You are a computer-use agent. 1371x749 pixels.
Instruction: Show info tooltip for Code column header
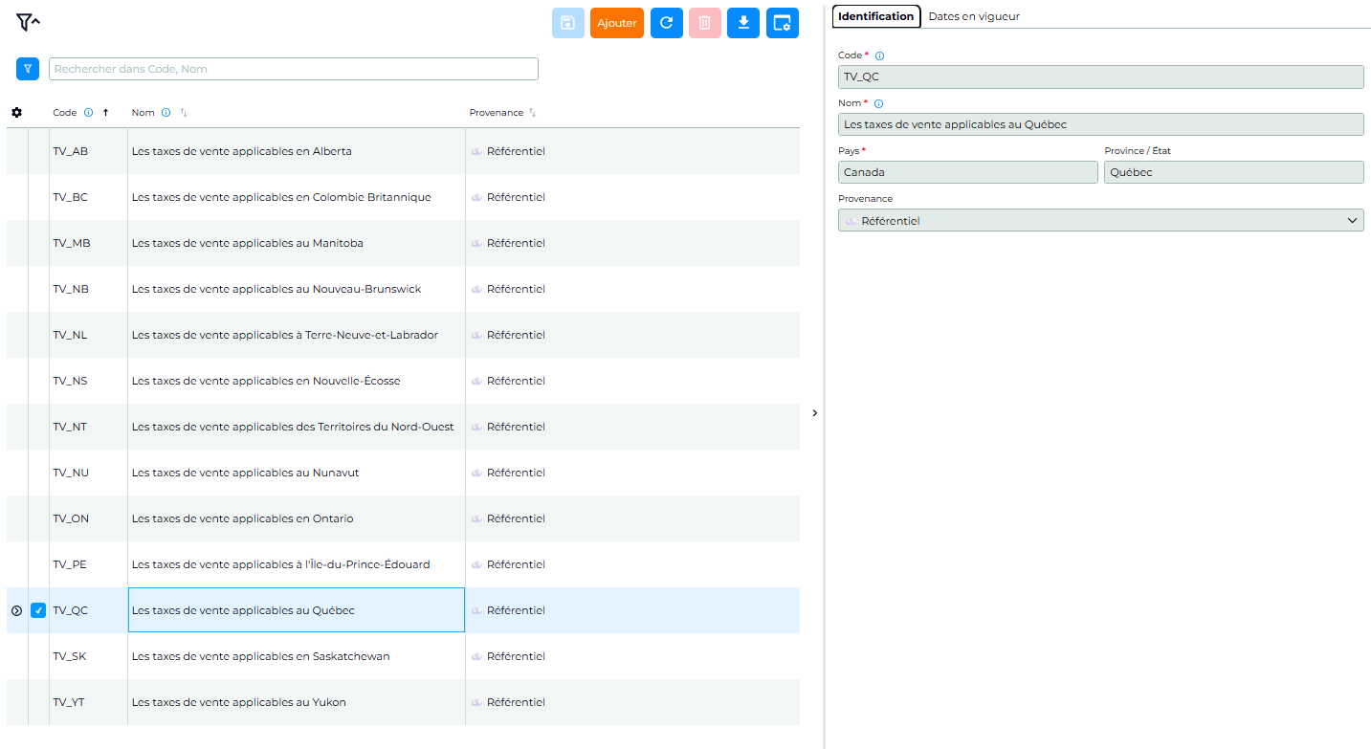click(x=89, y=113)
